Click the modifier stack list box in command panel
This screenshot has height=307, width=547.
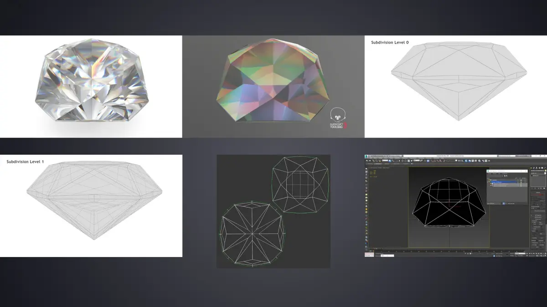538,181
